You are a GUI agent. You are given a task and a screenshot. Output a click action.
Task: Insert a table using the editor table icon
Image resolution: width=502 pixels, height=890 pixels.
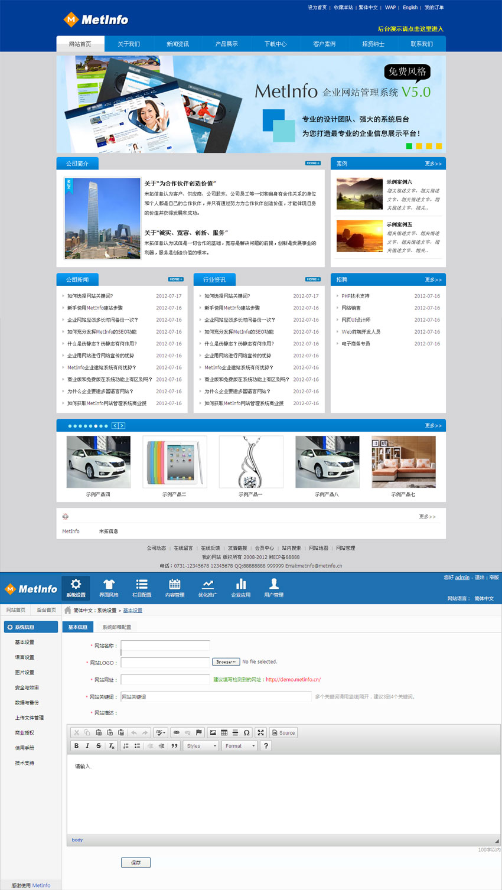pyautogui.click(x=224, y=732)
